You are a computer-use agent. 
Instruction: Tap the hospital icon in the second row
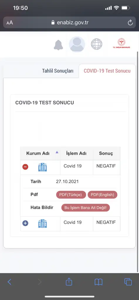click(x=43, y=224)
